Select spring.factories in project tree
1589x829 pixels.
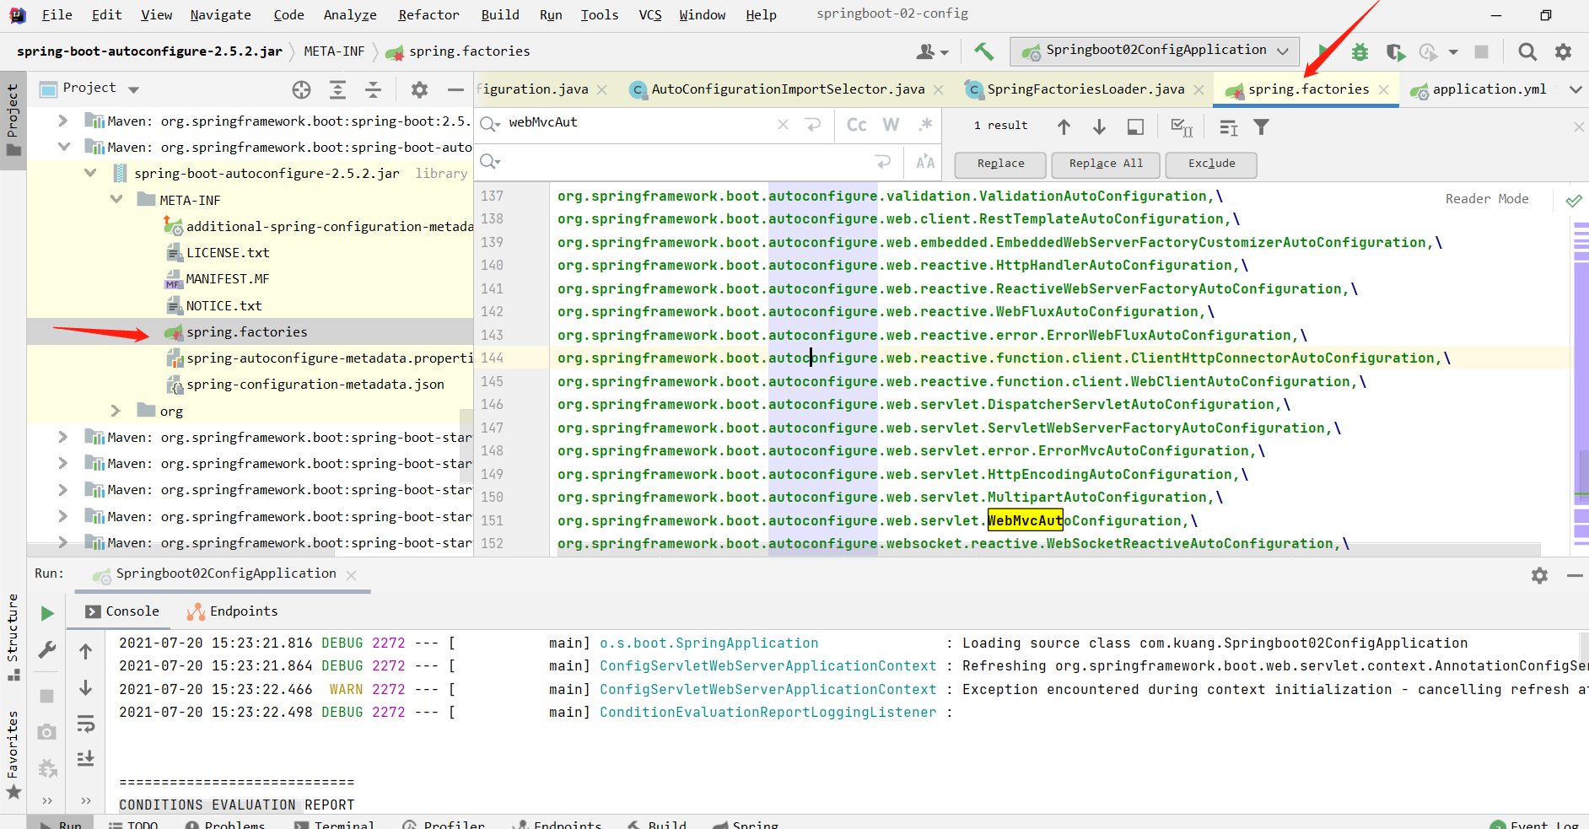pyautogui.click(x=246, y=331)
